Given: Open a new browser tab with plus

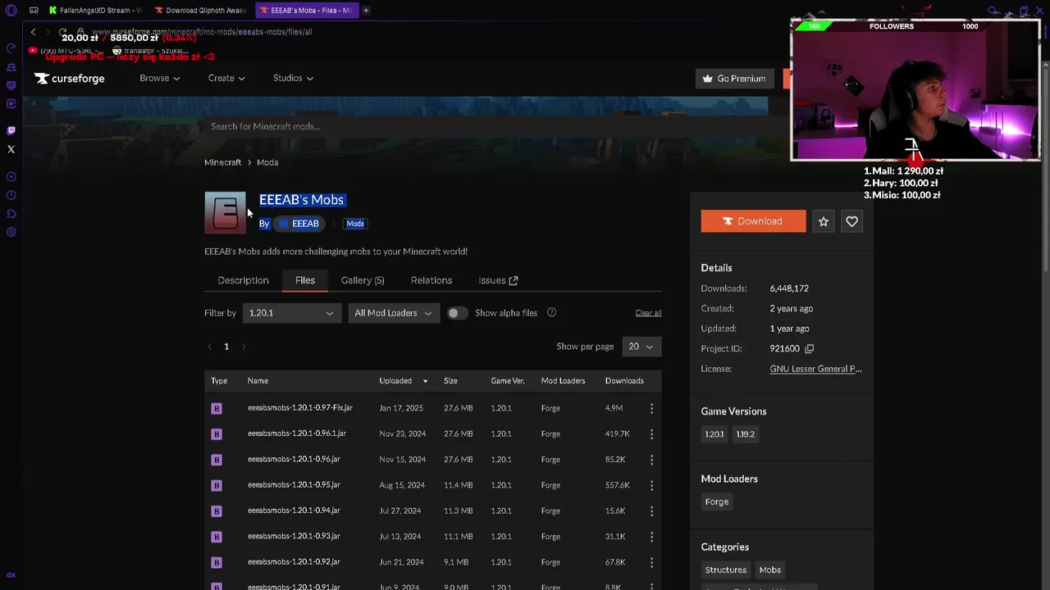Looking at the screenshot, I should pos(366,11).
